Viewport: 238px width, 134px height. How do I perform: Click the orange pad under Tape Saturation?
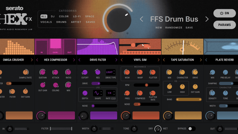pos(188,115)
